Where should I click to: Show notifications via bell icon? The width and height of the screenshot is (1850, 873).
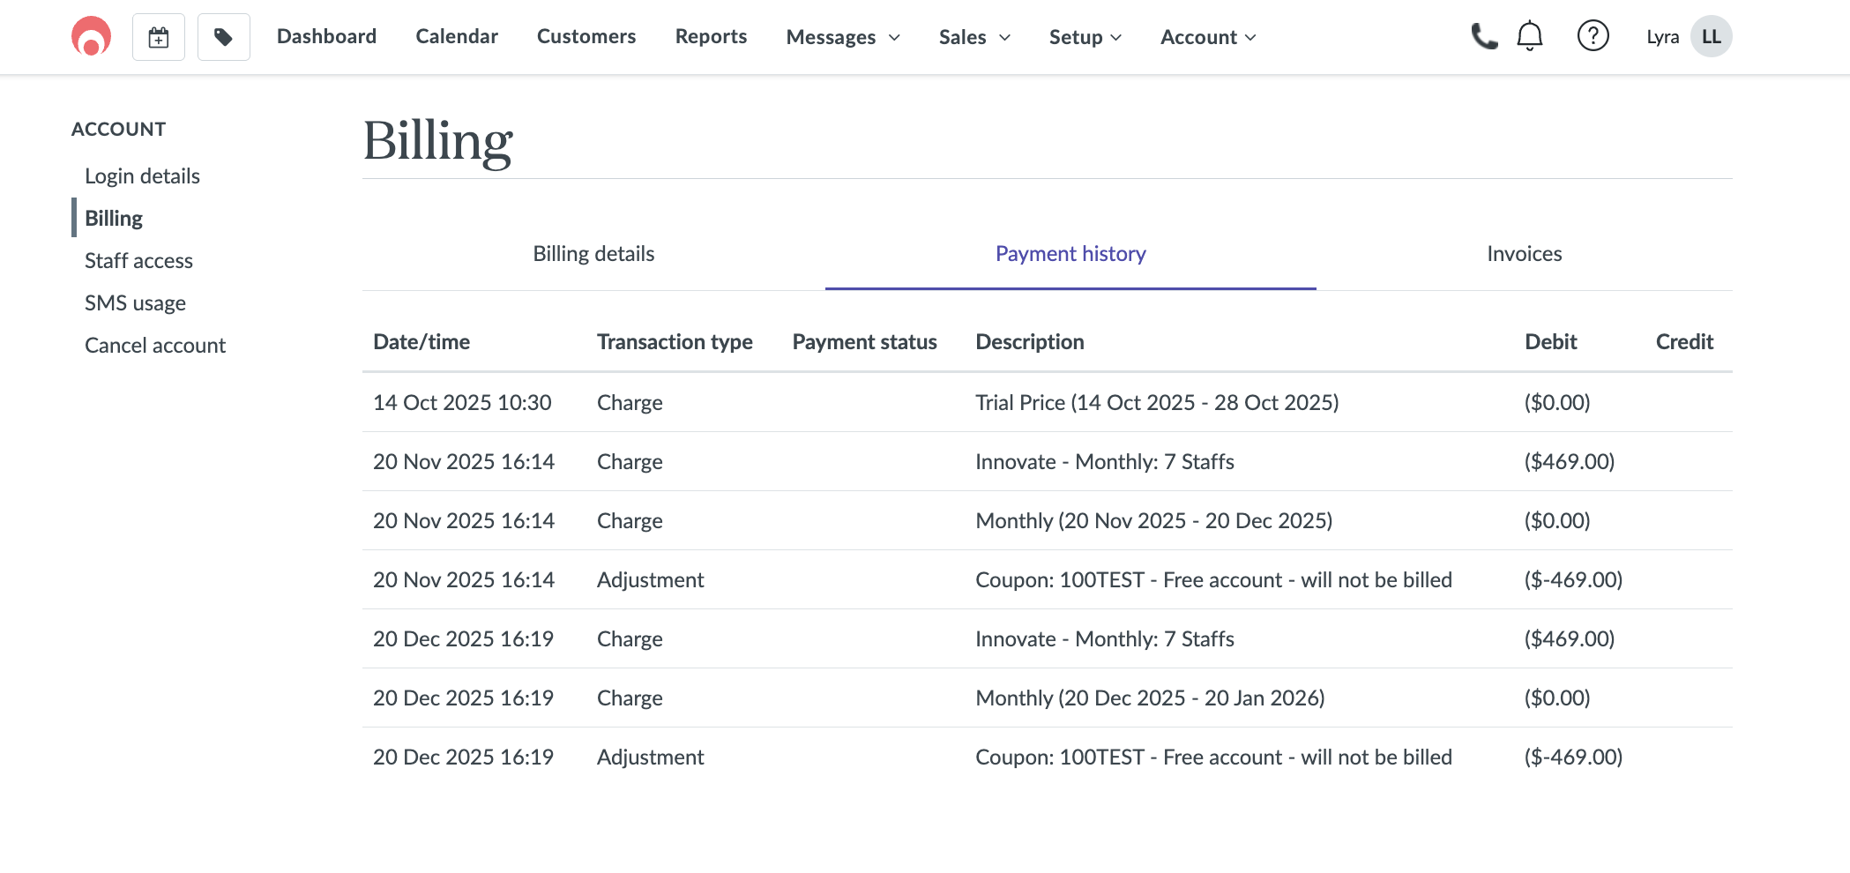[x=1530, y=36]
